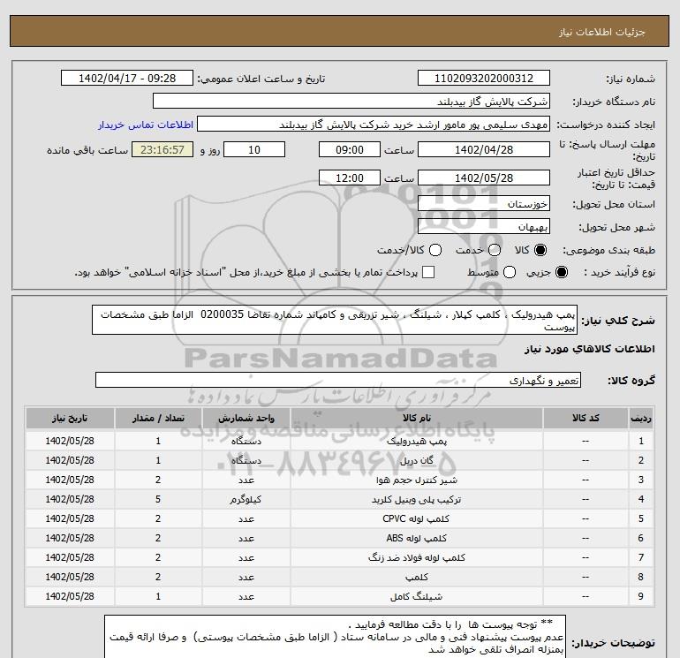The image size is (680, 658).
Task: Click the تعداد / مقدار column header
Action: 158,419
